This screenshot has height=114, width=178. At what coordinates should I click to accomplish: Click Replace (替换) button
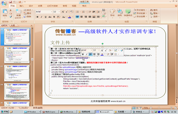tap(155, 13)
